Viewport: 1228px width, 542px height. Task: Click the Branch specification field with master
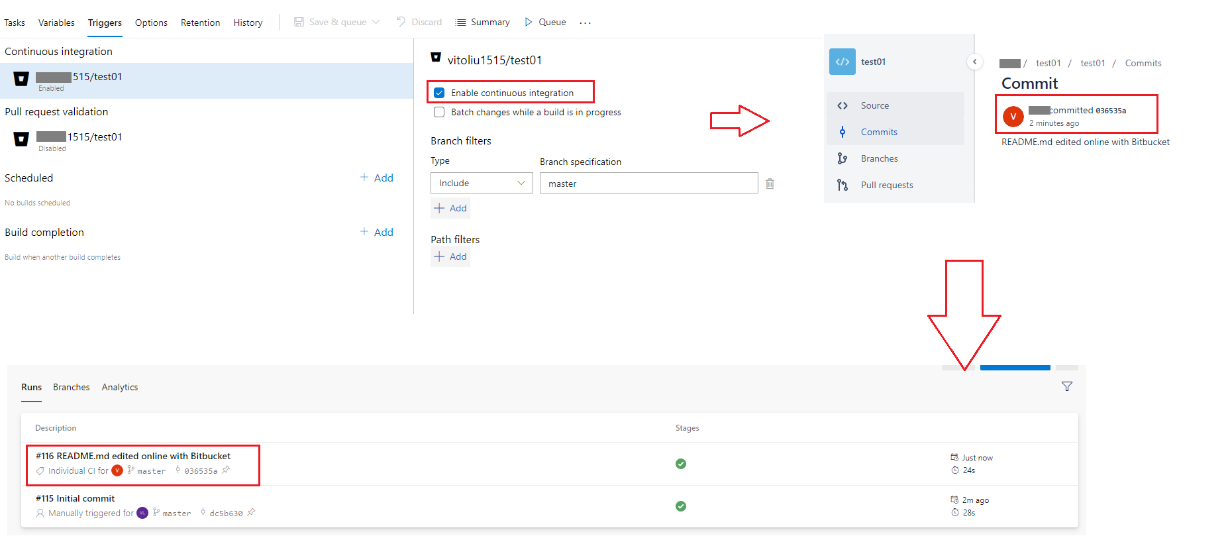[649, 183]
